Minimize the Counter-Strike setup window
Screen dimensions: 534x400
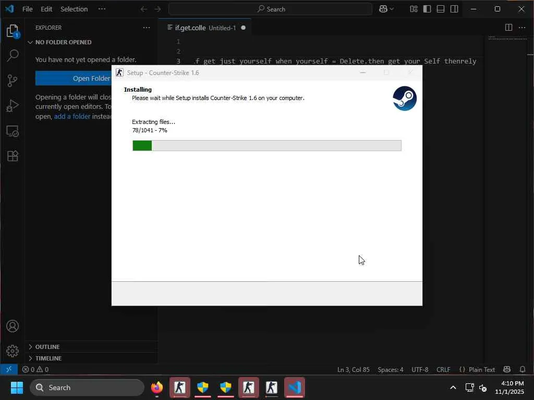click(363, 72)
